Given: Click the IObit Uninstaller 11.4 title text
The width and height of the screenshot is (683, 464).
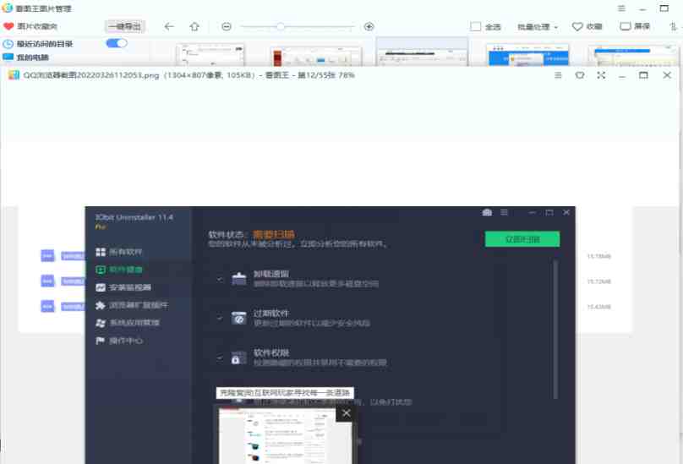Looking at the screenshot, I should coord(134,217).
